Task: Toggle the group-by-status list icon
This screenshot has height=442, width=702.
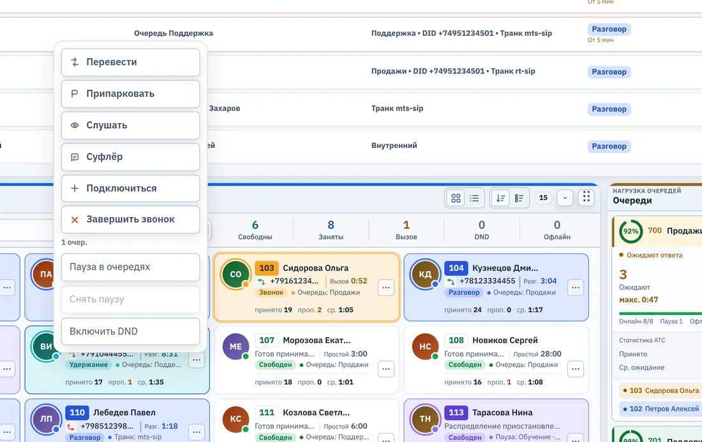Action: click(x=519, y=198)
